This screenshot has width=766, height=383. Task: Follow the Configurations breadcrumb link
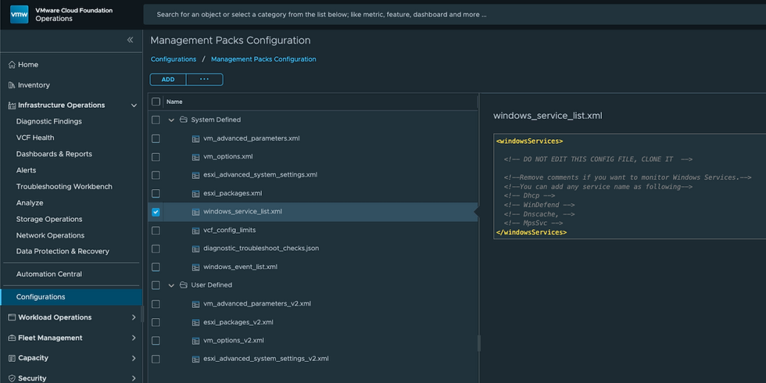(x=174, y=59)
